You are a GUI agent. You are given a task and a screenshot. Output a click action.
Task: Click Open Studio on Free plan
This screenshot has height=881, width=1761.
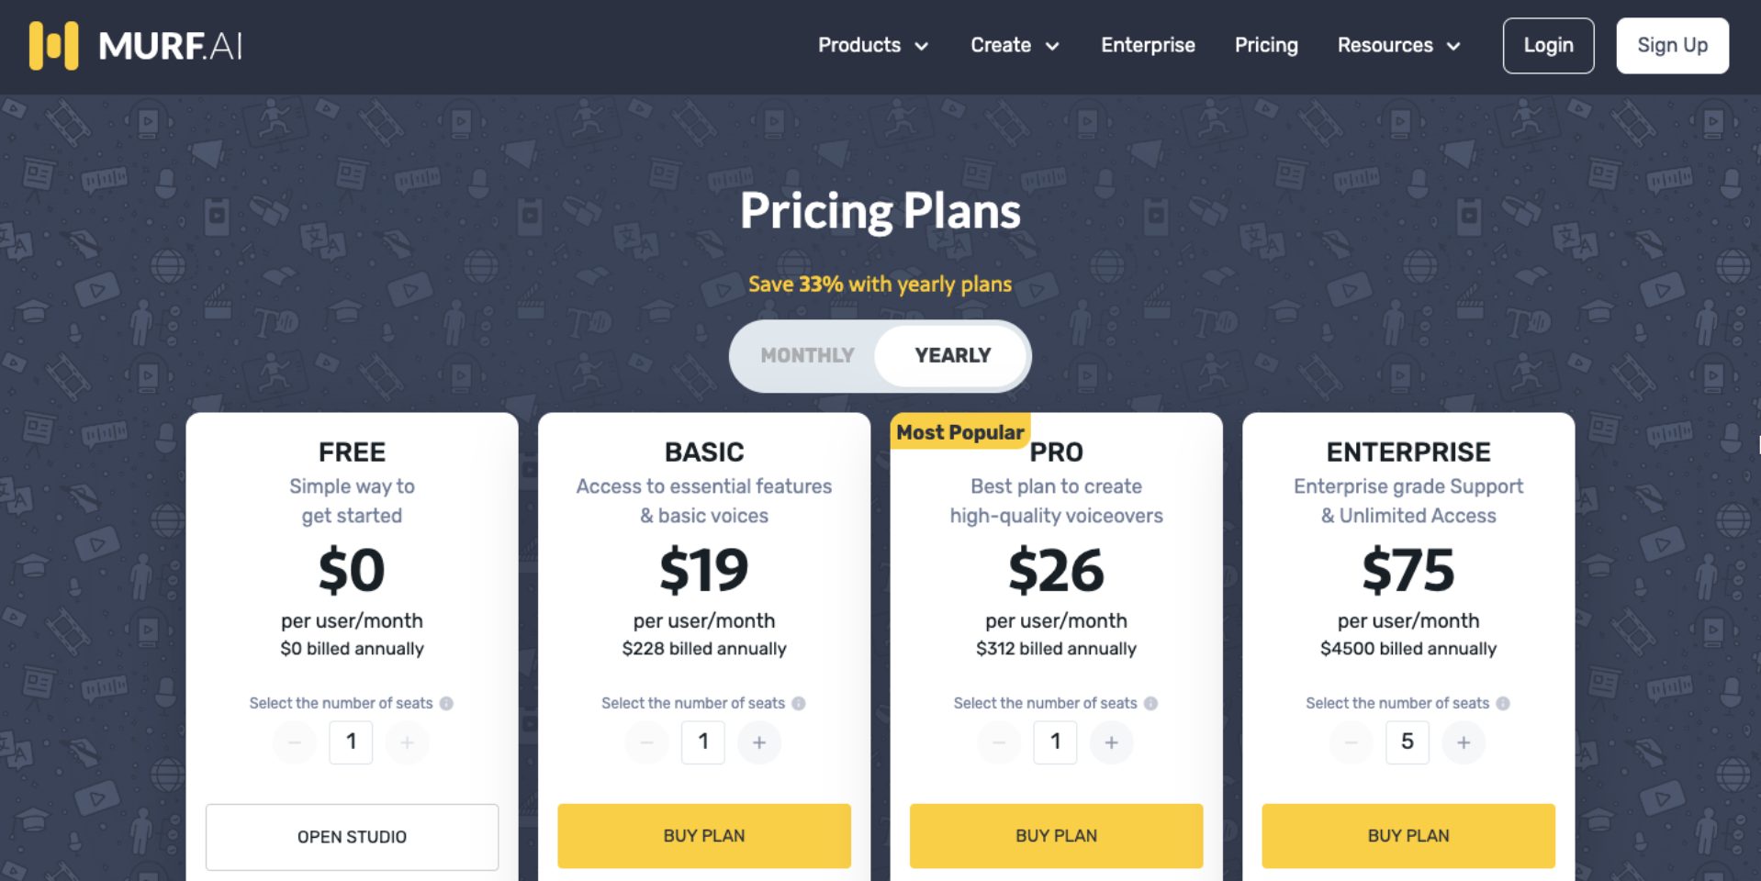tap(352, 837)
